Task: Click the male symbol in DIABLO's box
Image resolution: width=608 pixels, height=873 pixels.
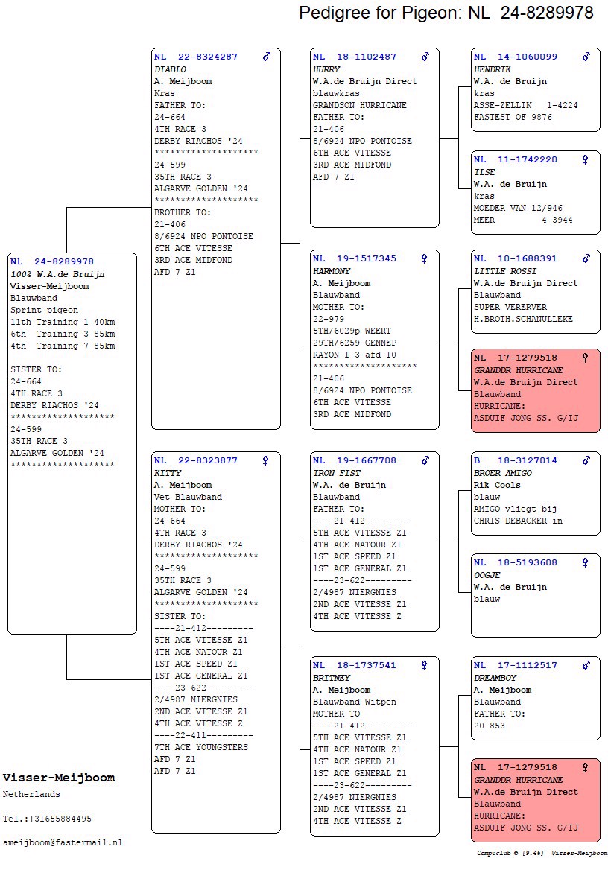Action: tap(267, 57)
